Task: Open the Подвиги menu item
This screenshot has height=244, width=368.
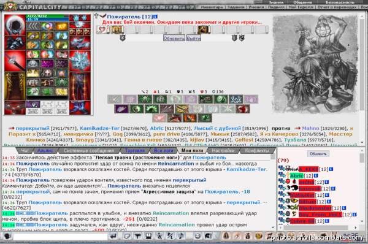Action: (x=276, y=7)
